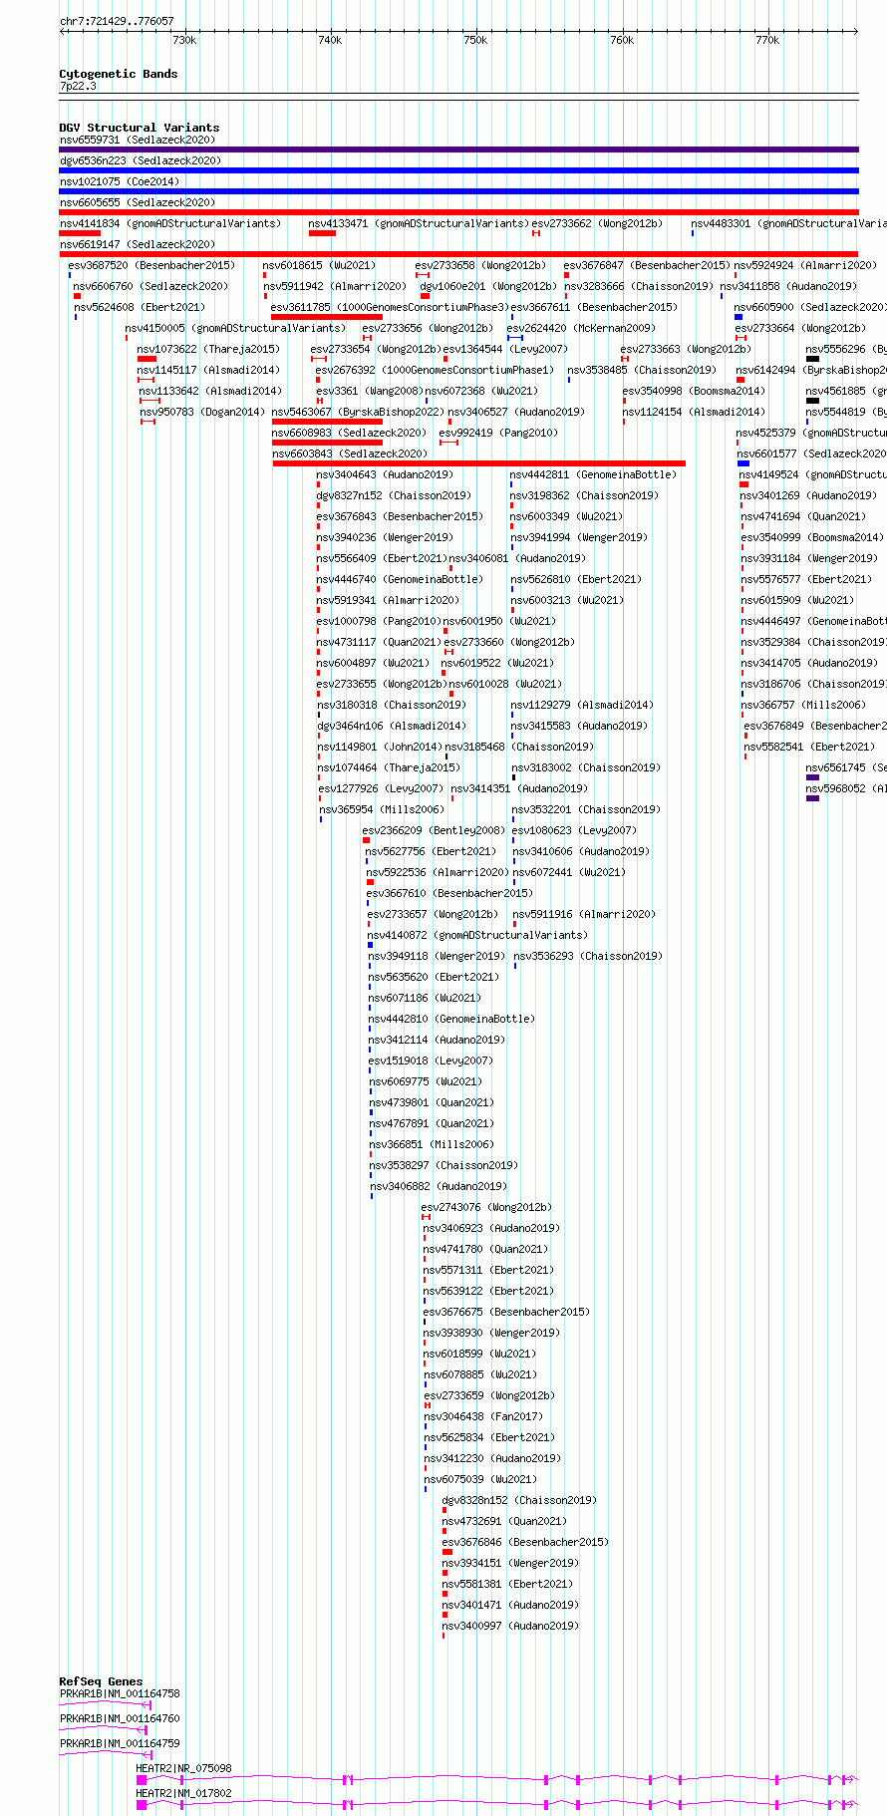Select nsv1145117 (Alsmadi2014) label

tap(209, 370)
